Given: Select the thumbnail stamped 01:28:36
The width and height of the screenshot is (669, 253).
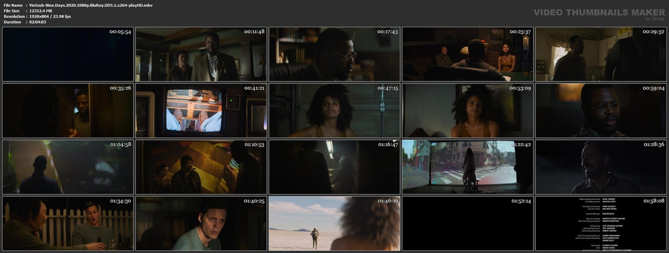Looking at the screenshot, I should [601, 167].
